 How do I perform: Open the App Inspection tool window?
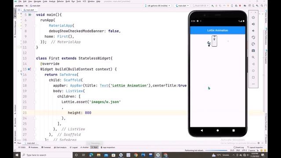tap(108, 147)
